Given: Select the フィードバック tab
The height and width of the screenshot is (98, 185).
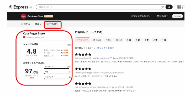Looking at the screenshot, I should click(51, 24).
